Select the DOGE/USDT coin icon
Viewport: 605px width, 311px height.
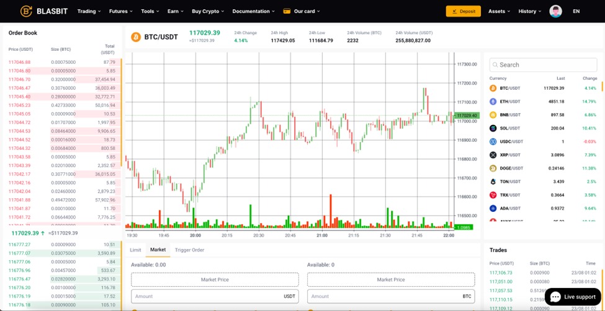493,169
